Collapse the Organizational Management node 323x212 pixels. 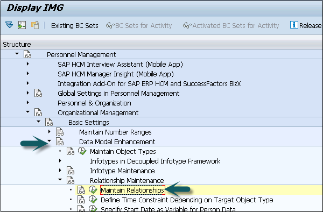(x=27, y=112)
